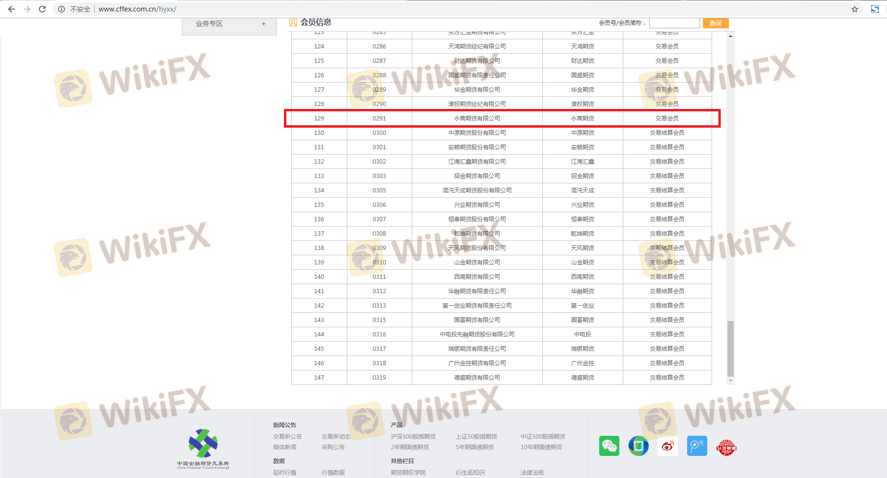
Task: Click the site security info icon
Action: pos(62,9)
